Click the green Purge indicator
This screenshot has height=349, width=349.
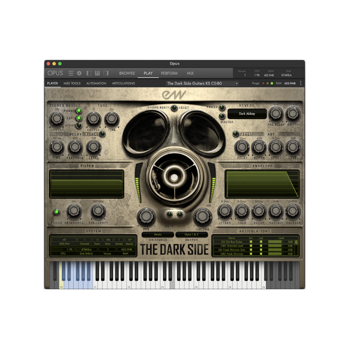coord(272,83)
